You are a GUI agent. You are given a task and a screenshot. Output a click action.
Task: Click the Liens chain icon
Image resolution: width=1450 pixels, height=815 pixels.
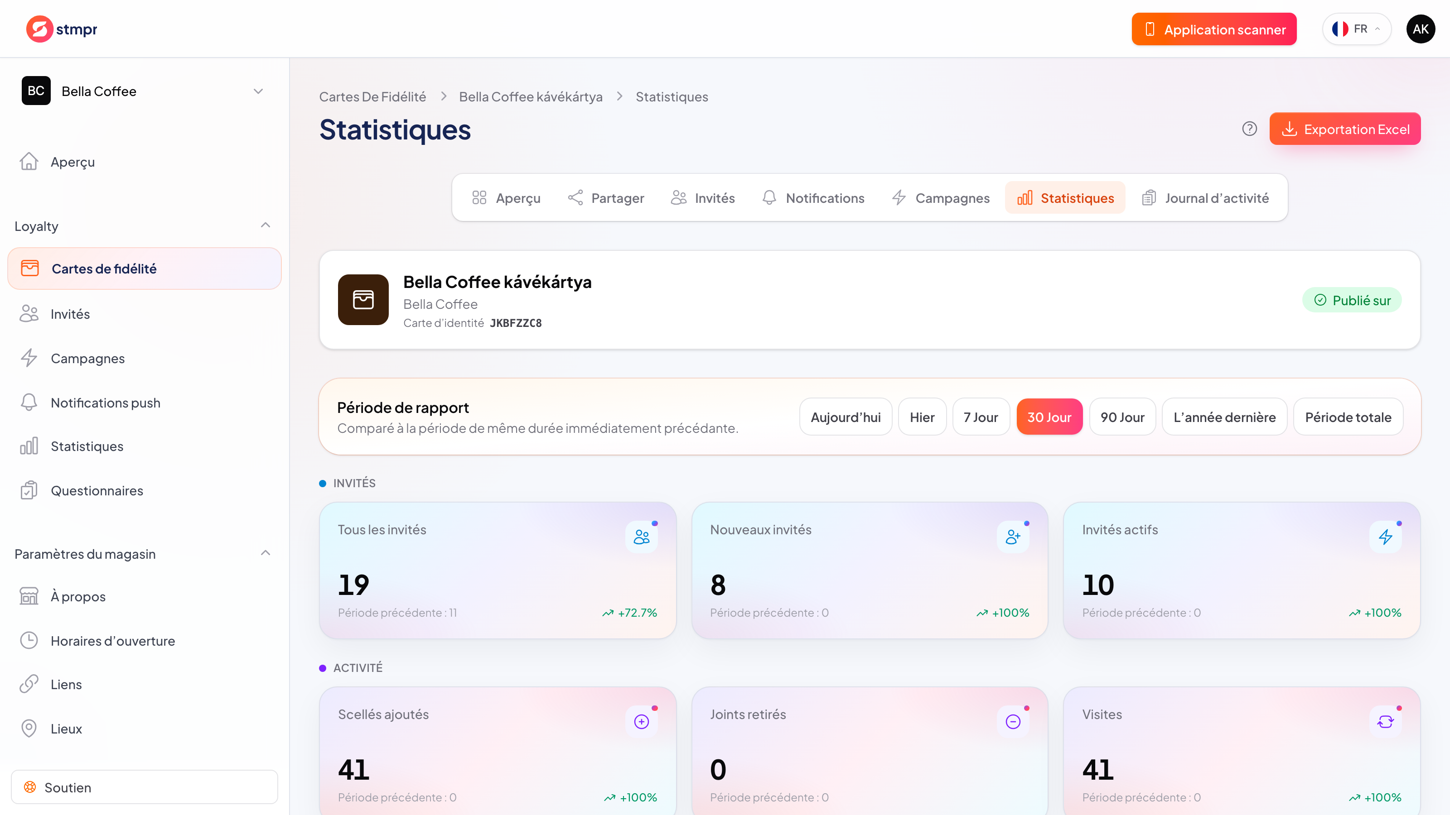(x=29, y=684)
